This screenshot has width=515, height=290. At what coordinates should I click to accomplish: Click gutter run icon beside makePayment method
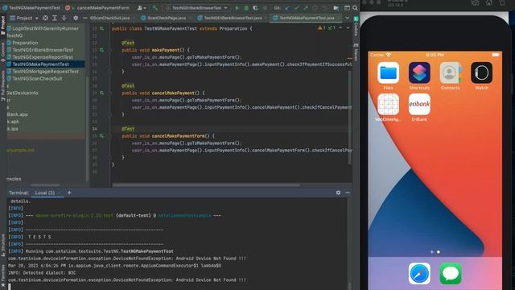coord(102,50)
